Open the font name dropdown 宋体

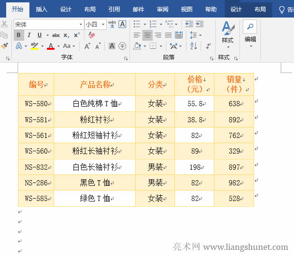click(x=81, y=24)
